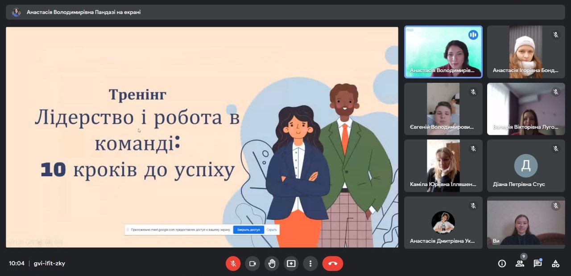The width and height of the screenshot is (571, 276).
Task: Raise your hand in the meeting
Action: tap(272, 264)
